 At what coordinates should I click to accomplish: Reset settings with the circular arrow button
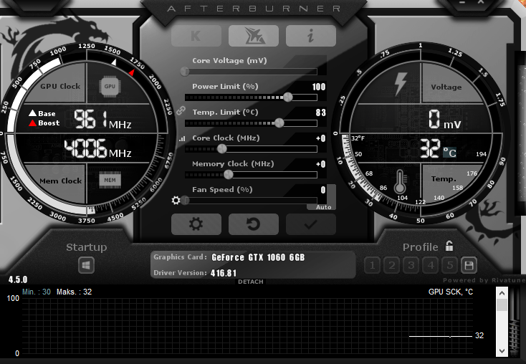(254, 224)
